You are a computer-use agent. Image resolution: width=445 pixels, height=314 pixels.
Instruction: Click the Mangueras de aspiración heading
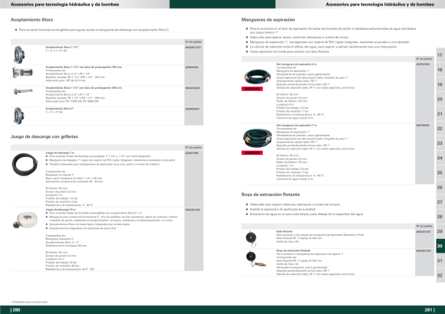tap(268, 20)
